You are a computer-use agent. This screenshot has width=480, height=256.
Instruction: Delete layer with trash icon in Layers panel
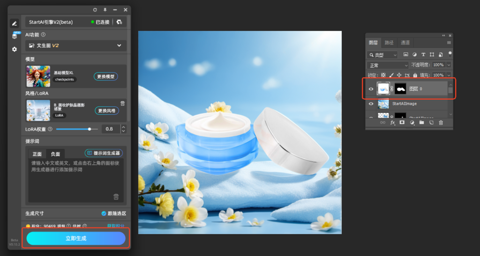click(x=441, y=123)
